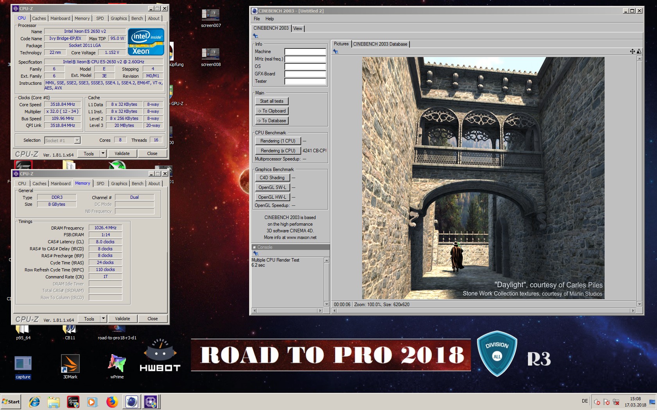
Task: Select the Pictures tab in Cinebench
Action: pos(341,44)
